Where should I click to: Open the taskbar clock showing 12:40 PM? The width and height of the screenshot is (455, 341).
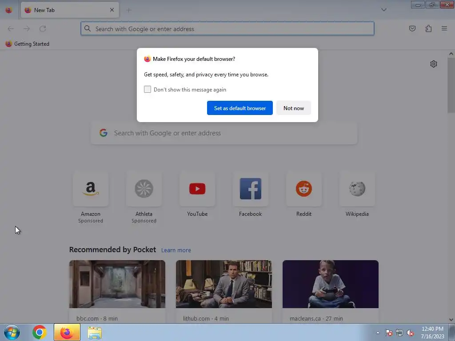[432, 333]
